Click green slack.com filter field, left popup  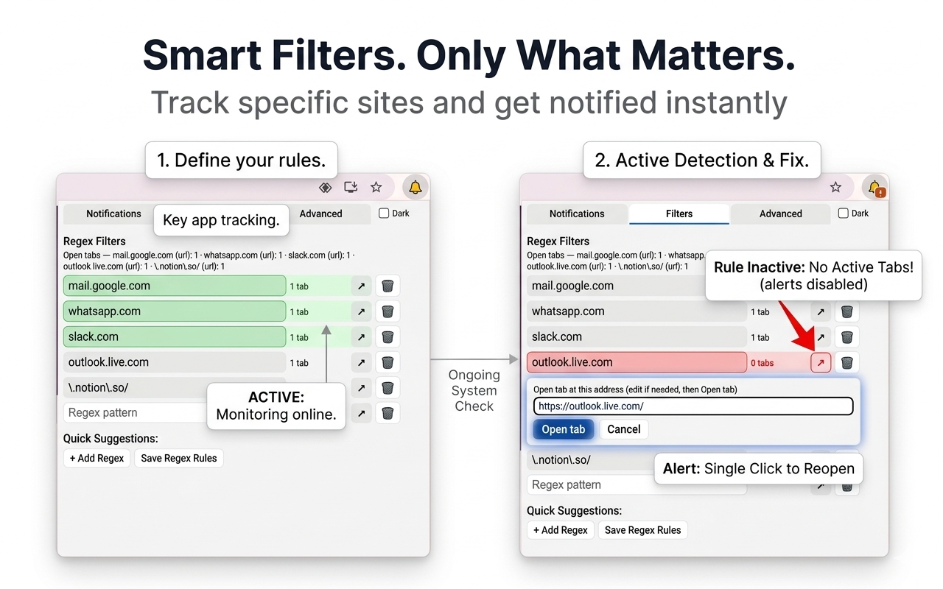175,337
